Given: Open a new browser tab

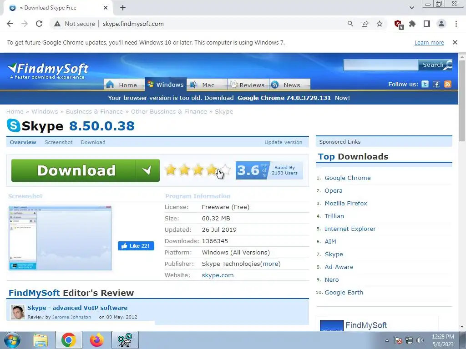Looking at the screenshot, I should 123,8.
